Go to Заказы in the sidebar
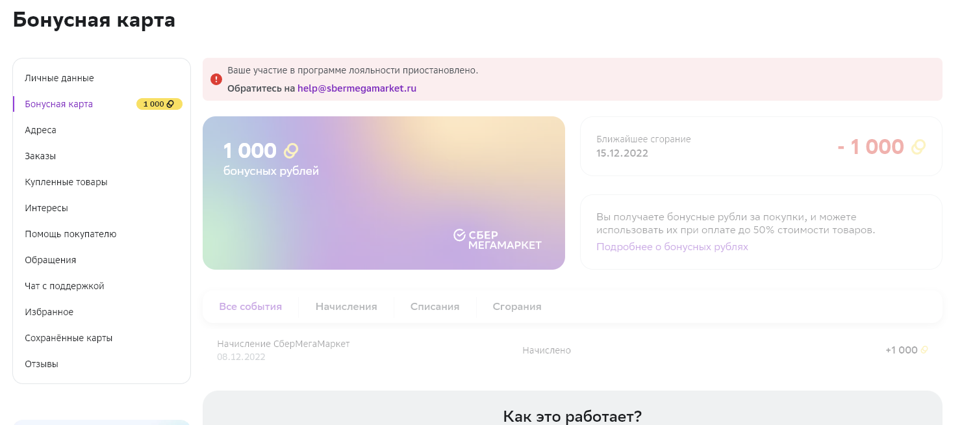 tap(40, 156)
